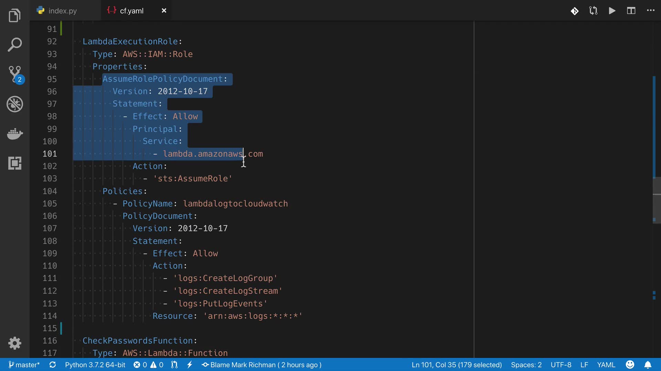
Task: Open file changes compare icon
Action: [593, 11]
